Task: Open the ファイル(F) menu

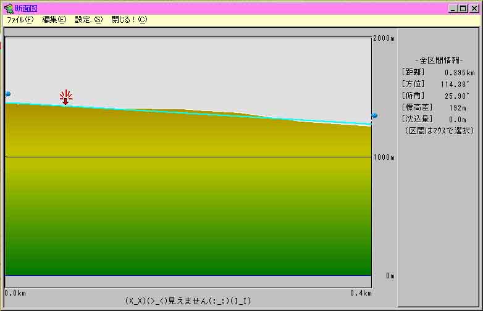Action: pyautogui.click(x=20, y=20)
